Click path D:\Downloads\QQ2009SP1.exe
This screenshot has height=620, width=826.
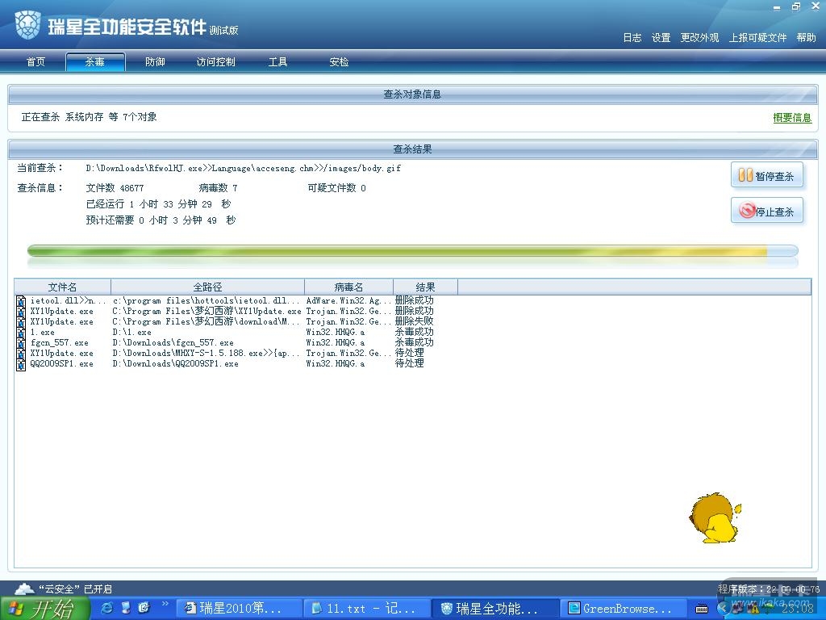coord(175,364)
